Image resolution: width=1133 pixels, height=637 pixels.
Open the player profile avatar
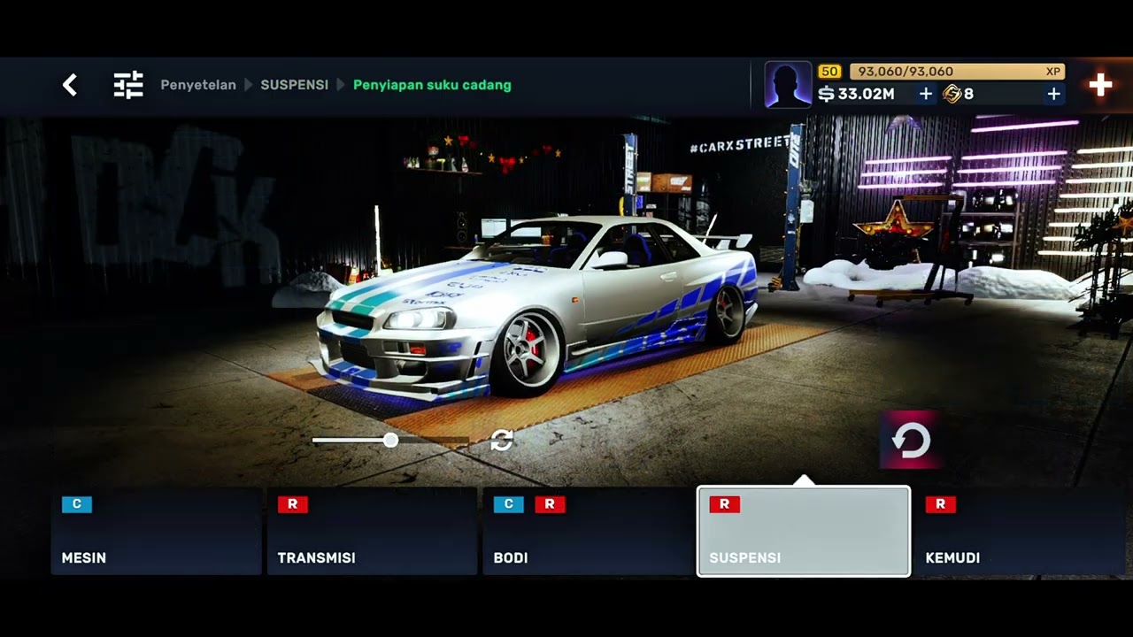coord(788,85)
